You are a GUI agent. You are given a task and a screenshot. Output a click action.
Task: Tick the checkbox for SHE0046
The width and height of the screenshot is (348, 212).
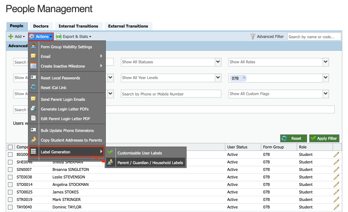click(x=10, y=162)
